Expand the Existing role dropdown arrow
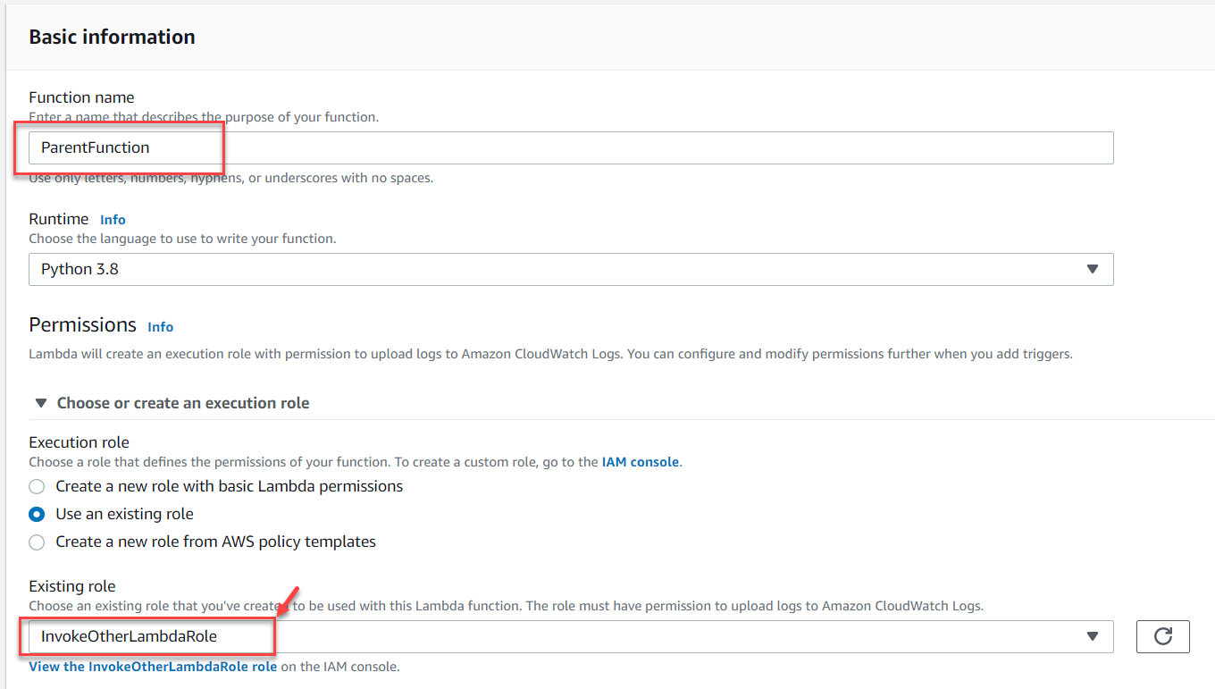Screen dimensions: 1215x689 click(1092, 636)
